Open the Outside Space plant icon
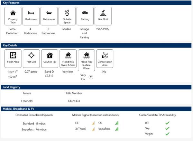Viewport: 193px width, 141px height. click(x=67, y=13)
